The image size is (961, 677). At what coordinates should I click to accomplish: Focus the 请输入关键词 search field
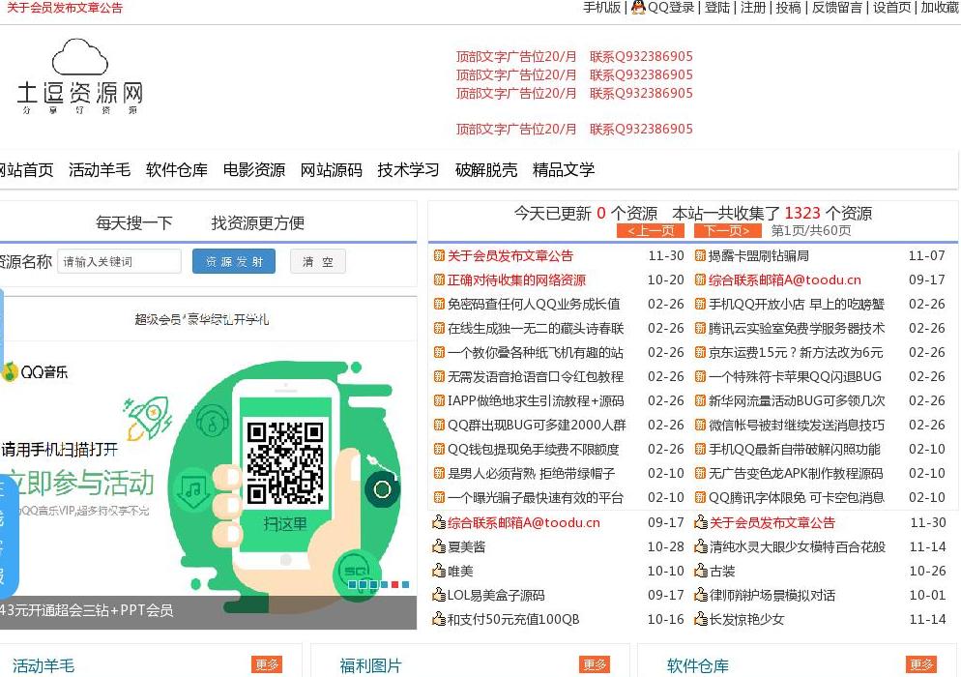click(120, 262)
